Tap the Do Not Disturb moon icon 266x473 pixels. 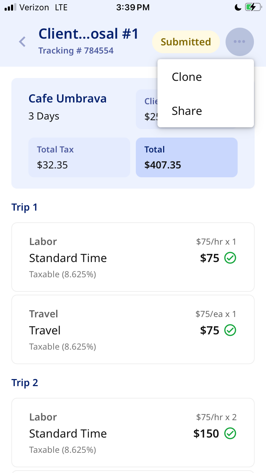pyautogui.click(x=238, y=7)
